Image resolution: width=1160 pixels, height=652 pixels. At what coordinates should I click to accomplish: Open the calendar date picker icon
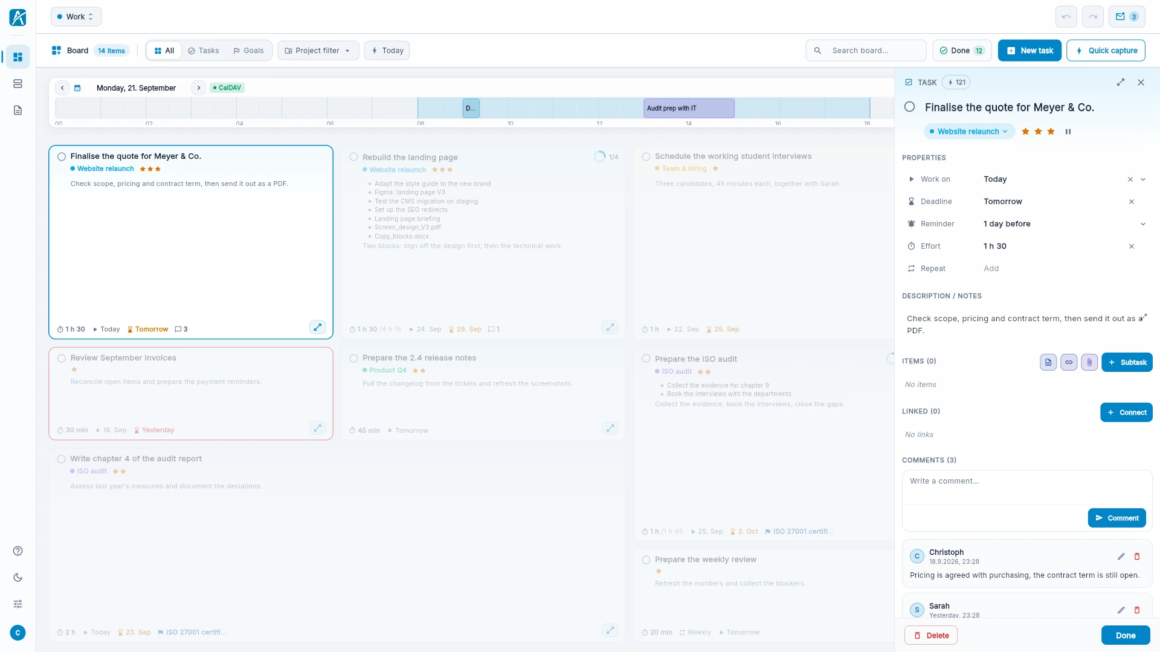77,88
